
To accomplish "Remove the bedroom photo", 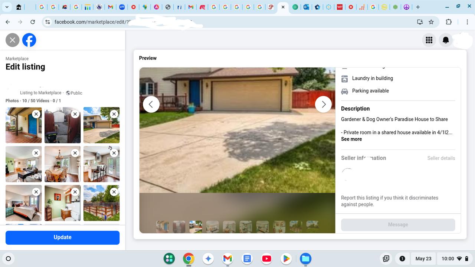I will click(36, 192).
